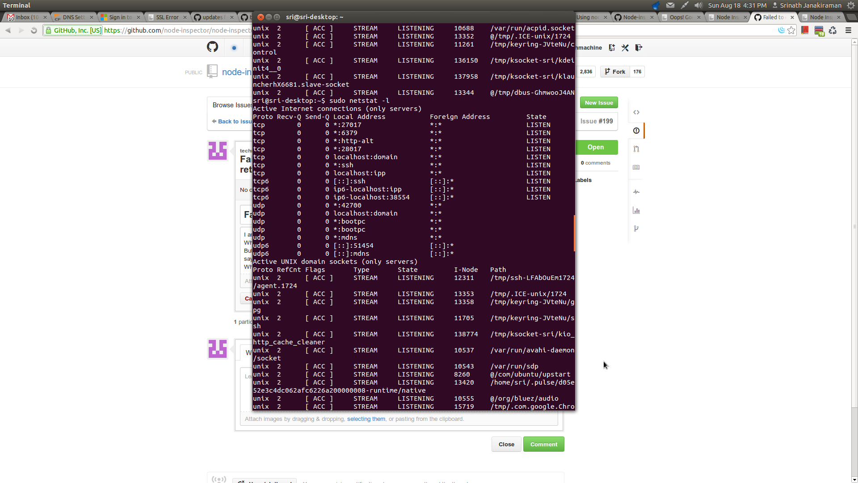
Task: Open the mail indicator in top panel
Action: click(670, 5)
